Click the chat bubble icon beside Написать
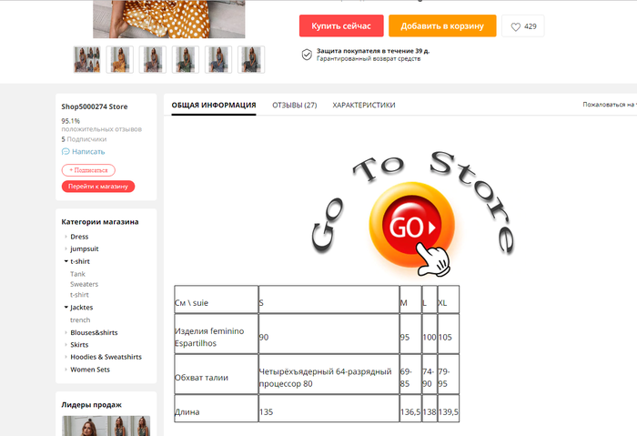Viewport: 637px width, 436px height. pyautogui.click(x=66, y=152)
